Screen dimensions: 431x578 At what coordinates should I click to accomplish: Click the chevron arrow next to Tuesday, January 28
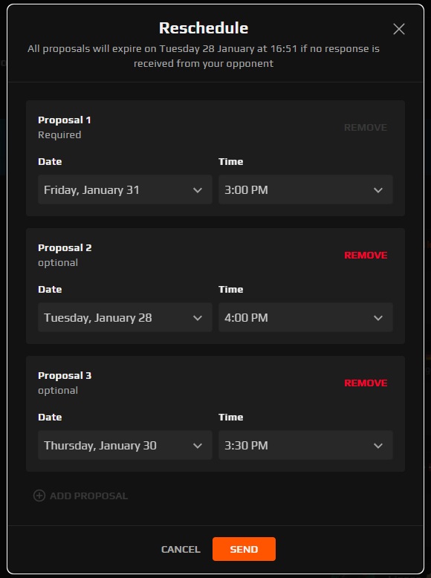(x=198, y=318)
